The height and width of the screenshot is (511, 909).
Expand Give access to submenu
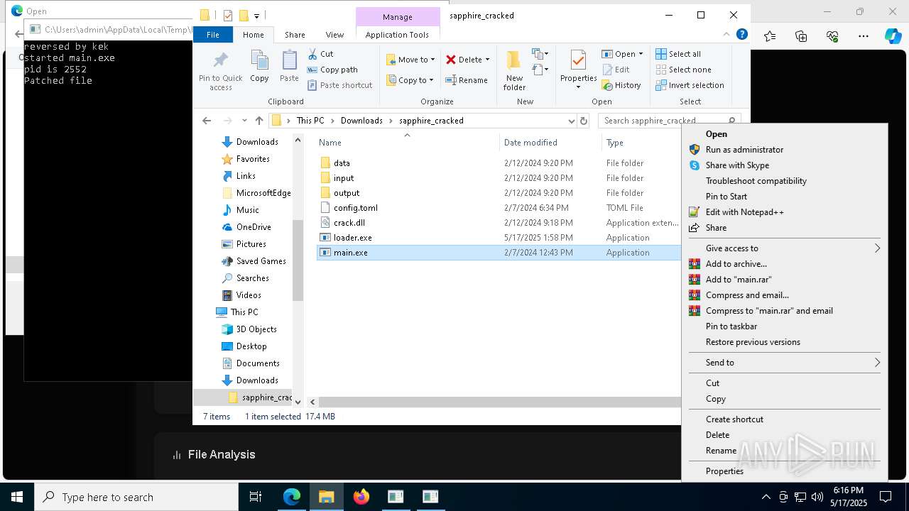(x=784, y=248)
